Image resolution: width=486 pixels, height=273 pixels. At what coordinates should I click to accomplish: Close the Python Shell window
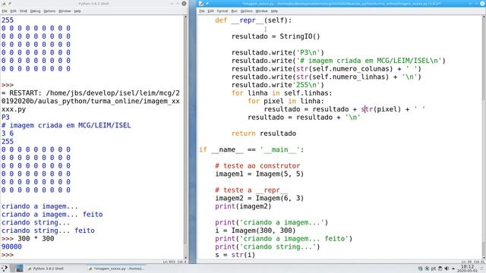tap(184, 3)
